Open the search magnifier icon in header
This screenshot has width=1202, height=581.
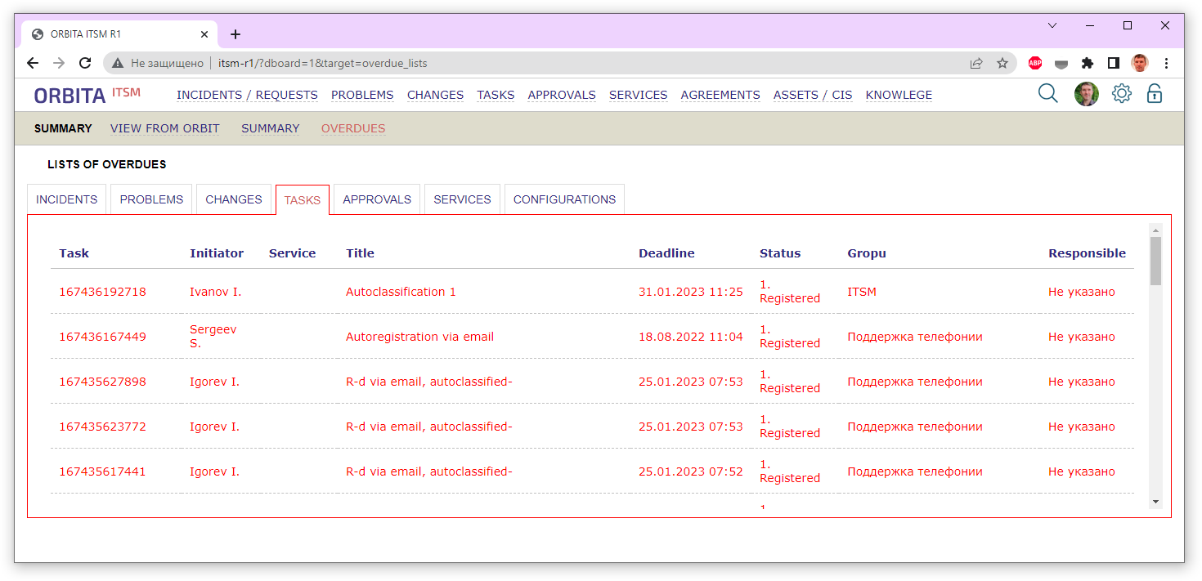[x=1047, y=93]
